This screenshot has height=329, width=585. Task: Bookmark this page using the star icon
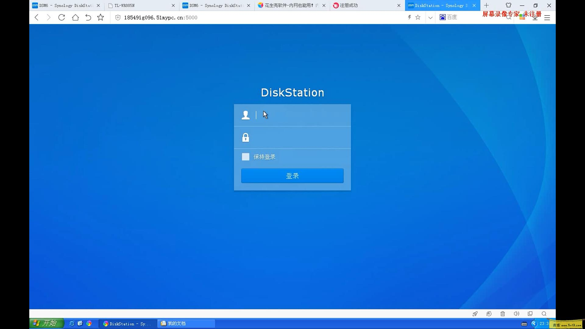point(418,17)
